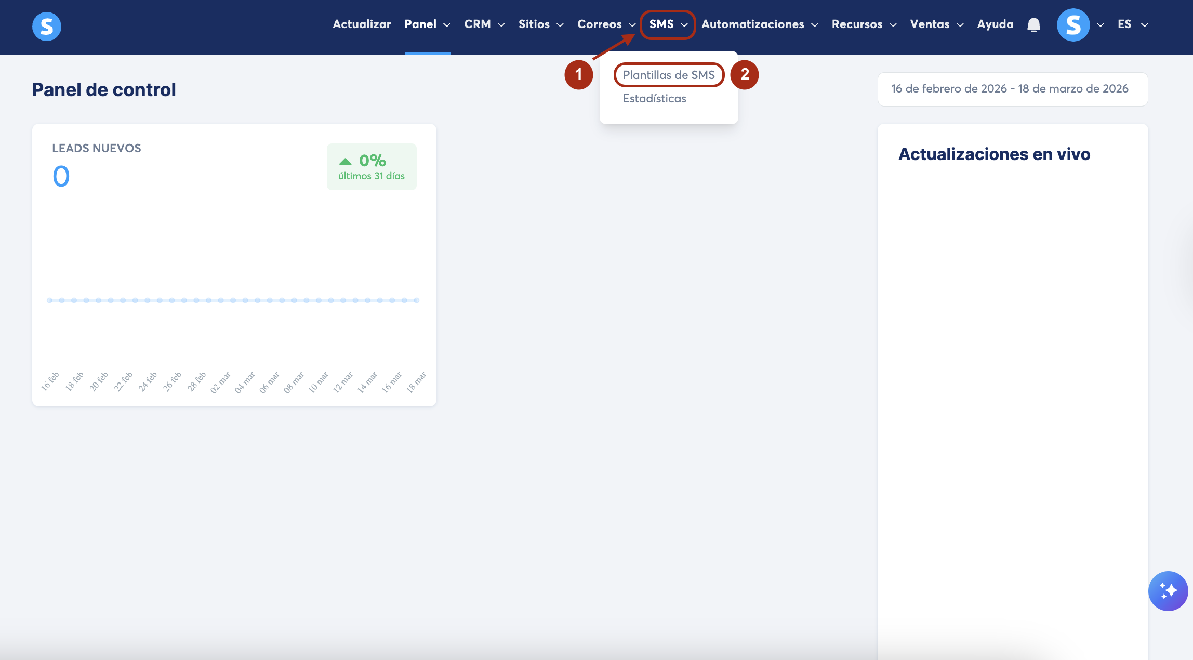This screenshot has height=660, width=1193.
Task: Click the Actualizar link
Action: tap(362, 24)
